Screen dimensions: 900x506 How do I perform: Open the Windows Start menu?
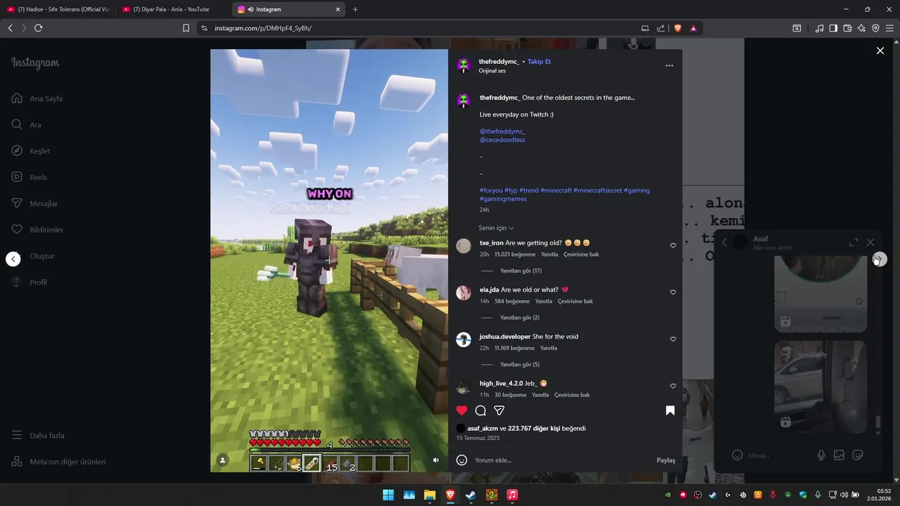[x=388, y=495]
